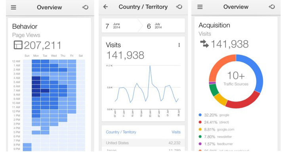Select the 7.80% newsletter legend entry
Image resolution: width=287 pixels, height=152 pixels.
coord(215,137)
